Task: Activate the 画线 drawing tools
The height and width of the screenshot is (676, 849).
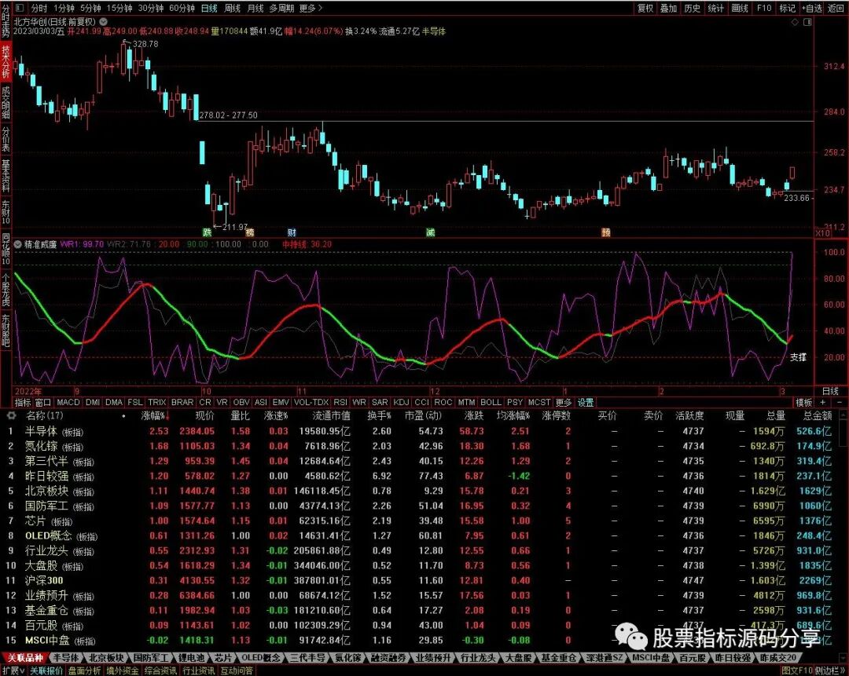Action: point(740,8)
